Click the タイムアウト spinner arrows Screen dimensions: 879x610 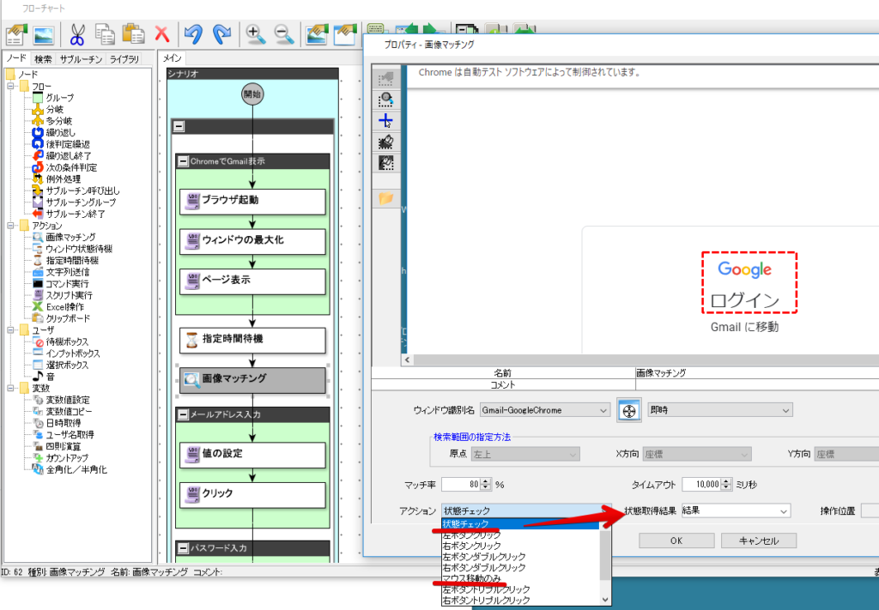coord(726,485)
